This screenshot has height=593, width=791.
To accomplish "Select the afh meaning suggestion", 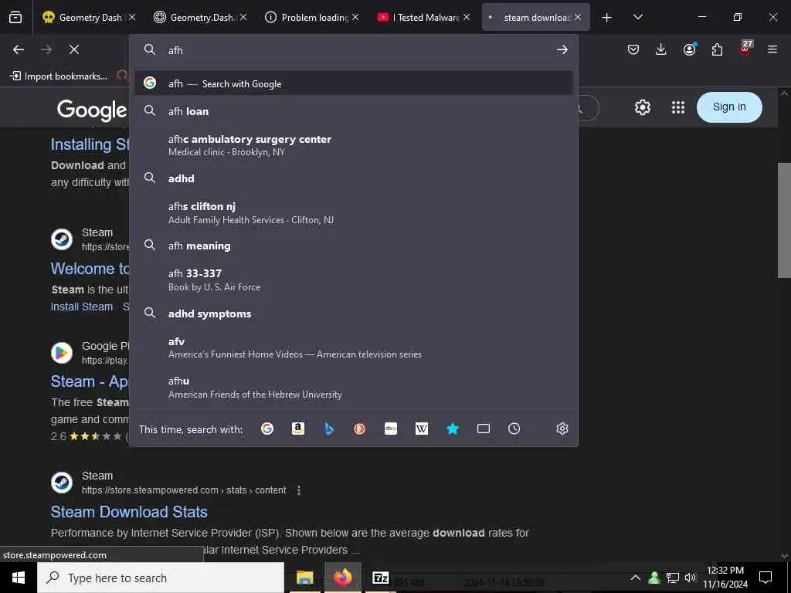I will tap(354, 246).
